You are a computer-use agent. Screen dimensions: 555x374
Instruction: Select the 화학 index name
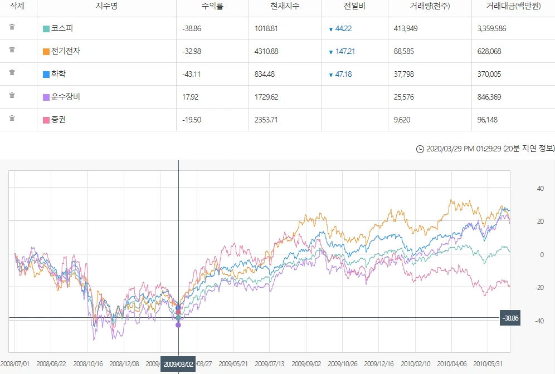[x=59, y=74]
